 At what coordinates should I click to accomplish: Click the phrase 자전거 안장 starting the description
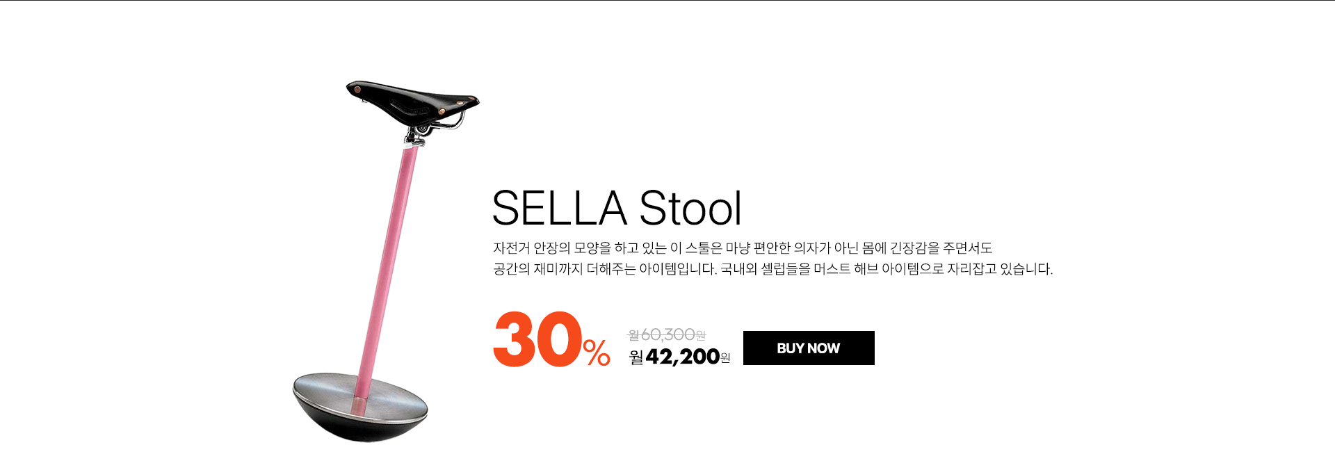click(524, 248)
